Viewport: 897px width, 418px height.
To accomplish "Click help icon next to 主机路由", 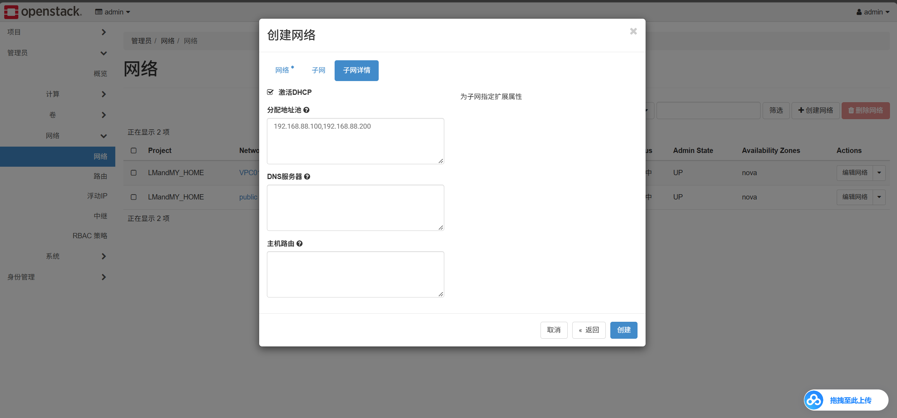I will 299,244.
